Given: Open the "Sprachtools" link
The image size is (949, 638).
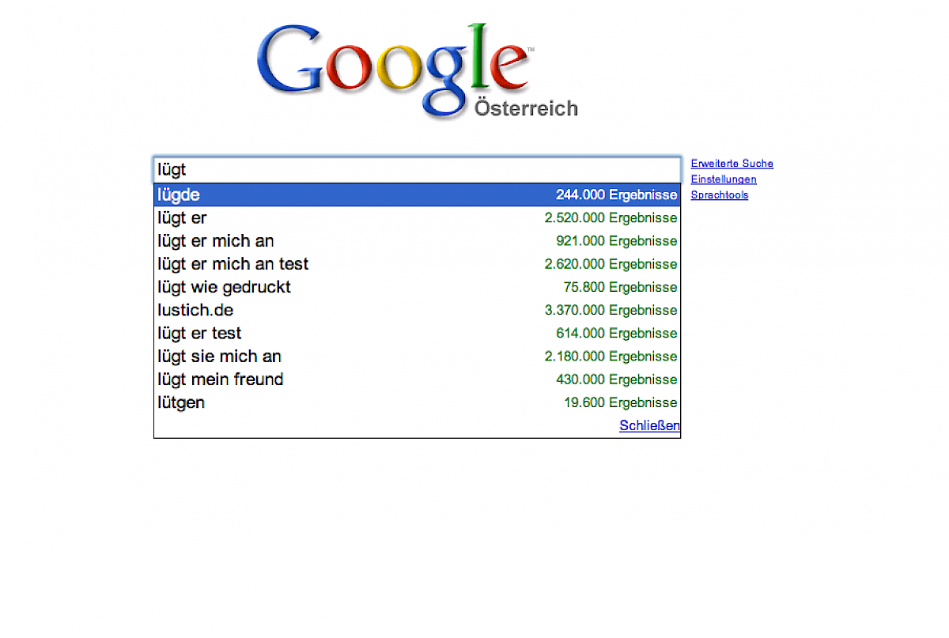Looking at the screenshot, I should [719, 195].
